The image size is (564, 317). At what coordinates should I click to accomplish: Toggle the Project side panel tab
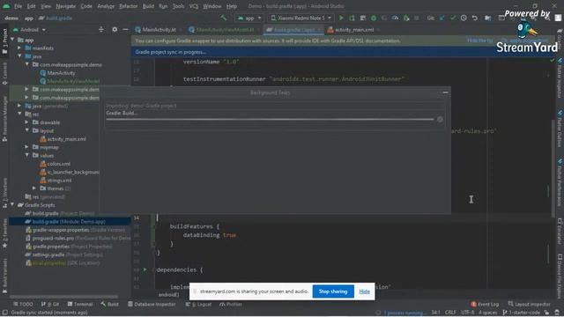pyautogui.click(x=4, y=41)
